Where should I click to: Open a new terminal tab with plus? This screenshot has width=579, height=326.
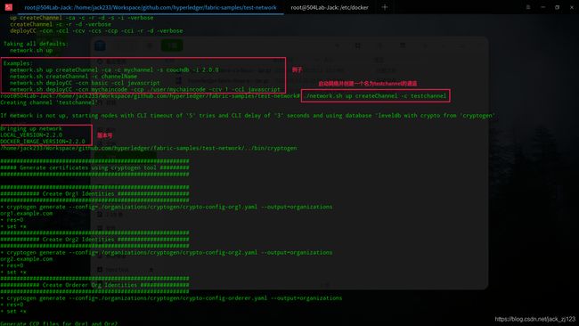pyautogui.click(x=385, y=7)
